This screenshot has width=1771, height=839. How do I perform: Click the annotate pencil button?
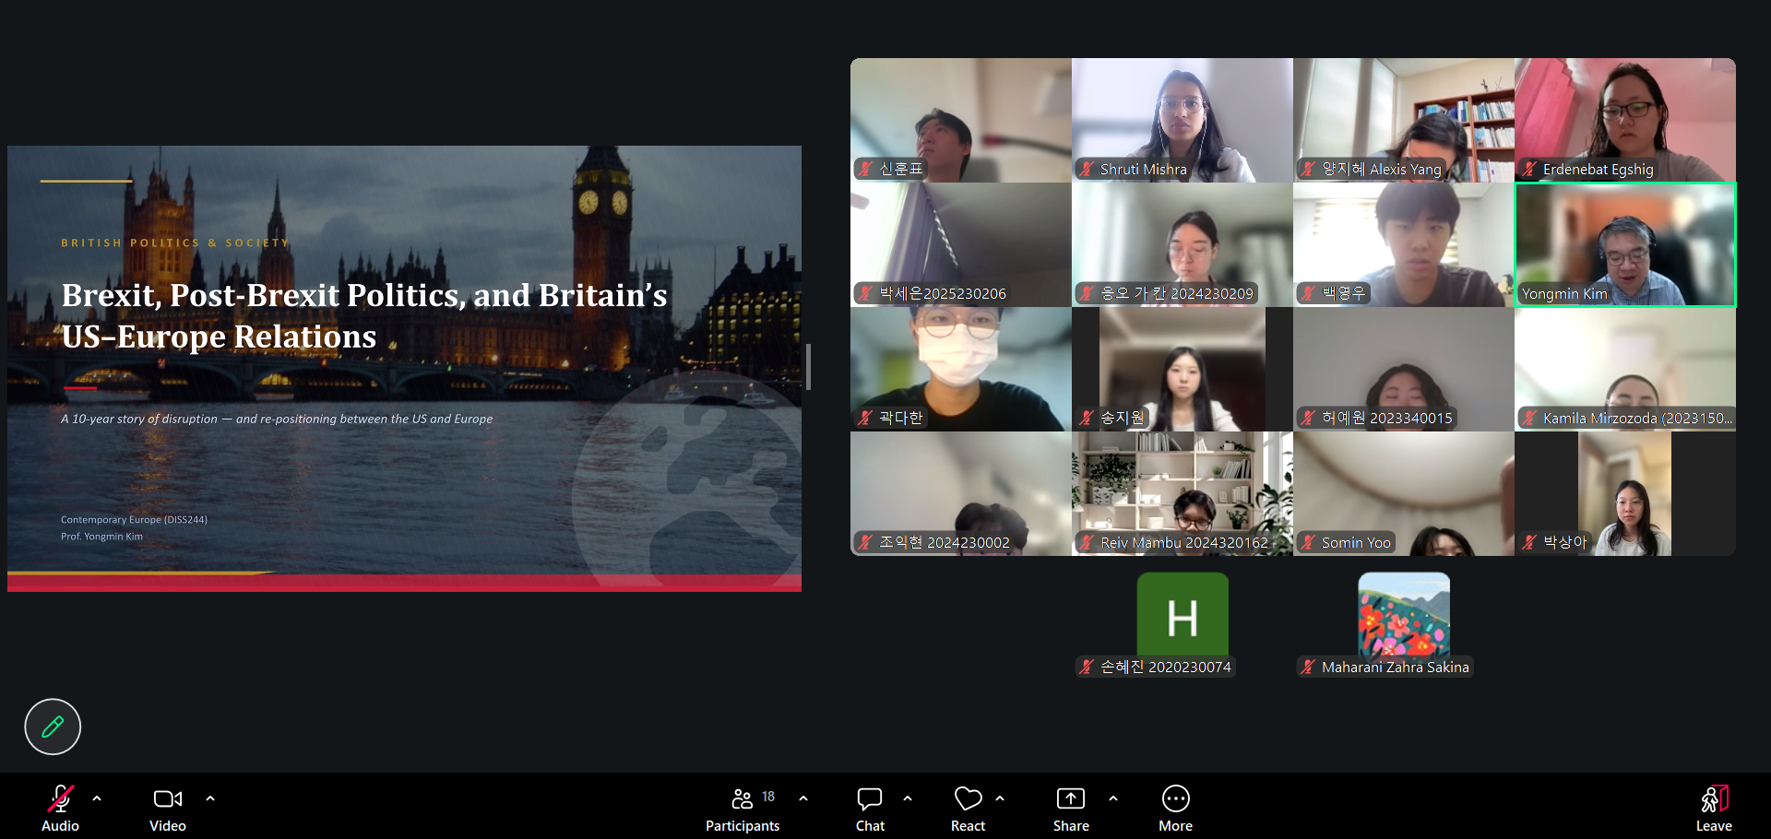[53, 727]
